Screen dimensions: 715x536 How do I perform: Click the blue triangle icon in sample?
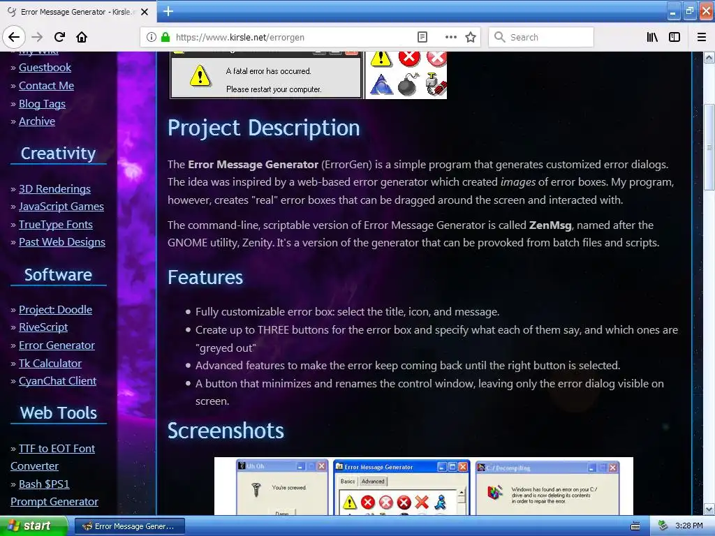(381, 84)
